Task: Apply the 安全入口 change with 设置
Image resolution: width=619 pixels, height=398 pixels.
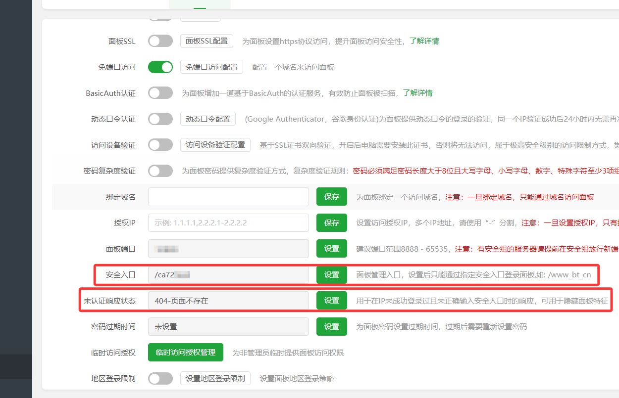Action: tap(331, 274)
